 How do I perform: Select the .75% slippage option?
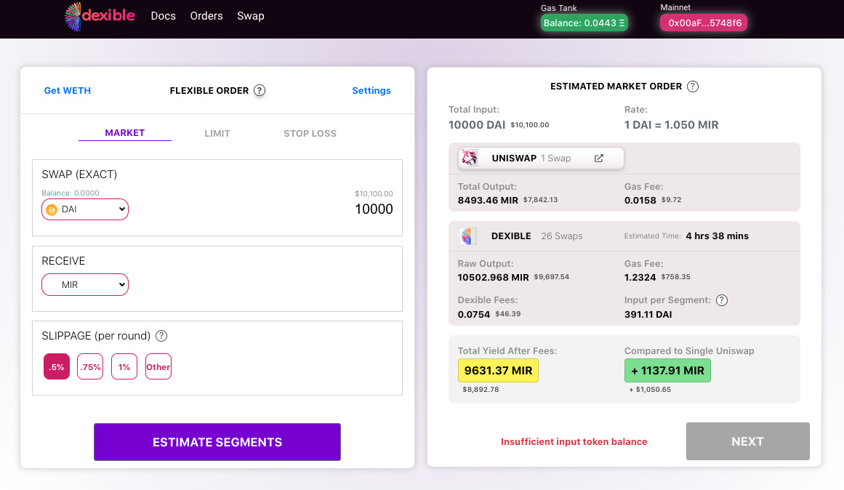[90, 366]
